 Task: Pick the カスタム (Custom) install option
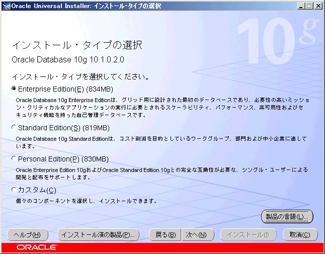point(14,189)
